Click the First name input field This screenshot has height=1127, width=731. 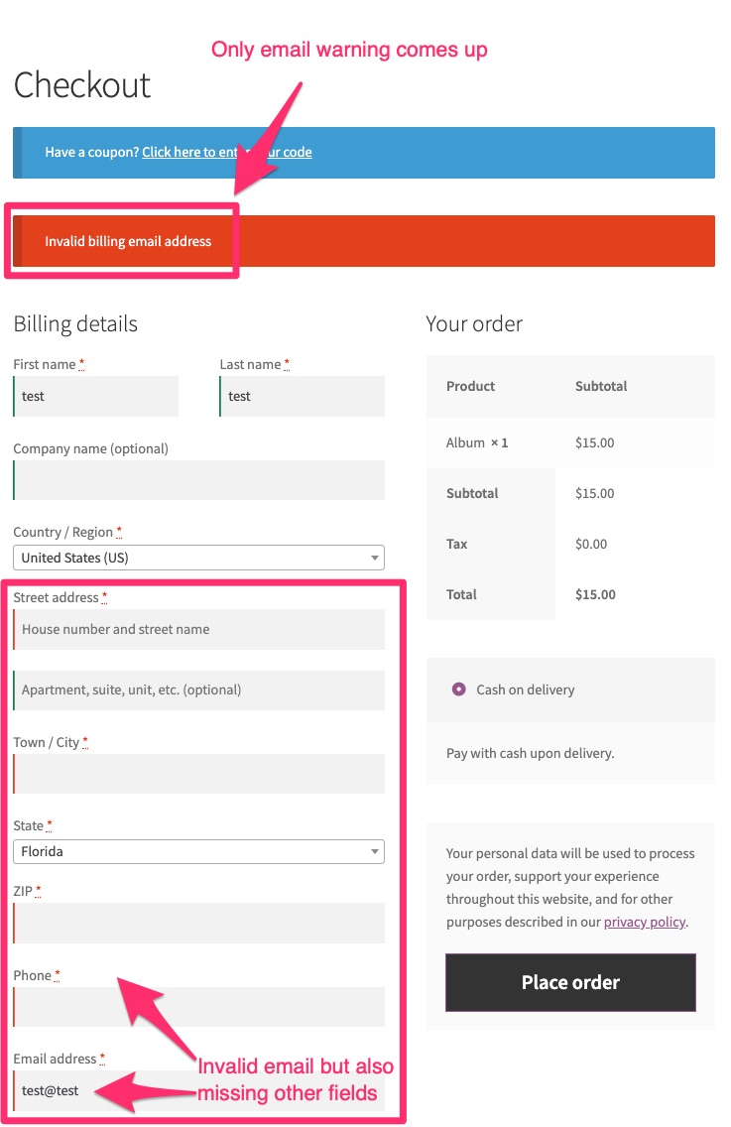(95, 396)
